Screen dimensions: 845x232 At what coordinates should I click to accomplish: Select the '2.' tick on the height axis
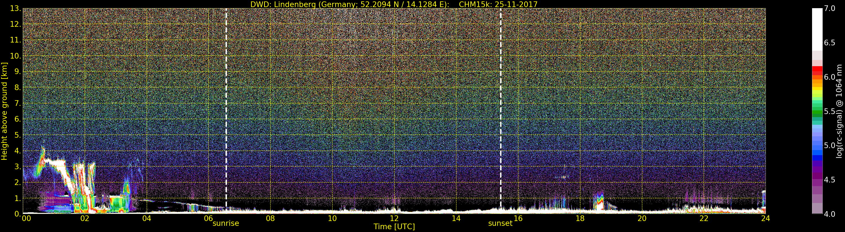point(18,182)
